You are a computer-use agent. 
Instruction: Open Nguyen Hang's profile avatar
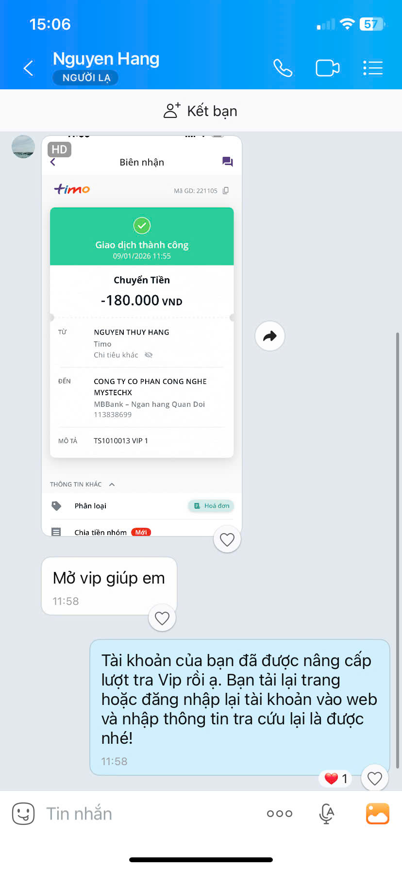(x=23, y=147)
